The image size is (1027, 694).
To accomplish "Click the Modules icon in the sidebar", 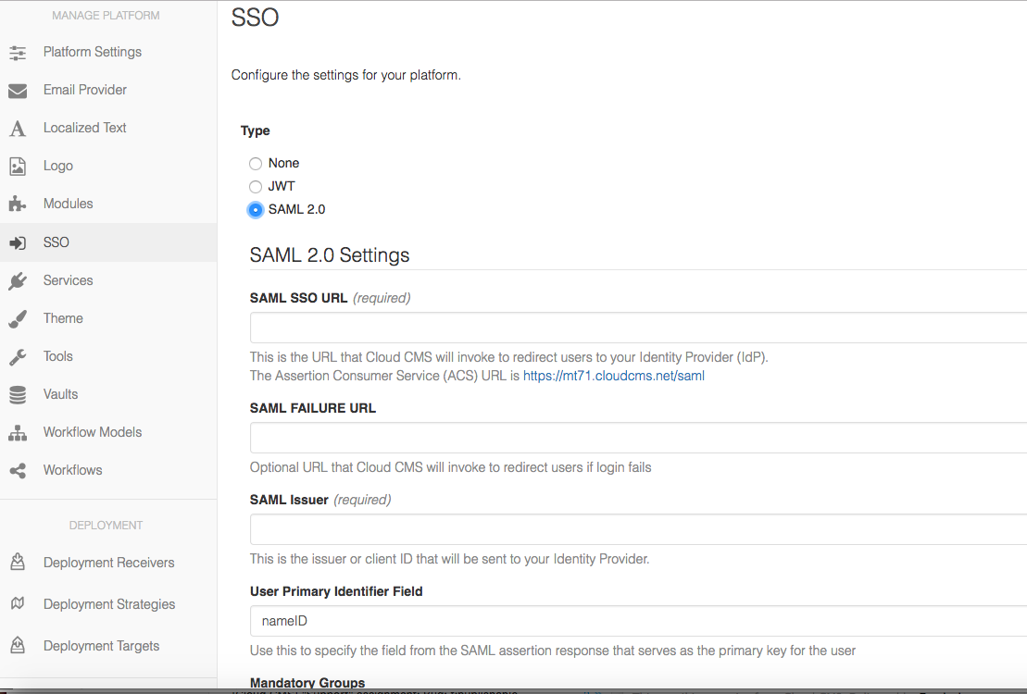I will (x=18, y=204).
